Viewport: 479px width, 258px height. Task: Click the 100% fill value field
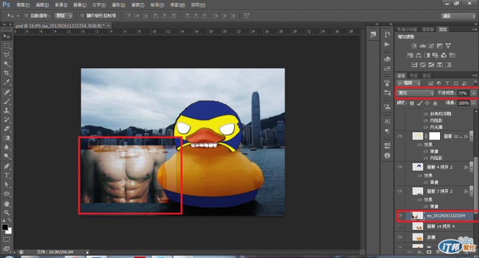tap(463, 103)
